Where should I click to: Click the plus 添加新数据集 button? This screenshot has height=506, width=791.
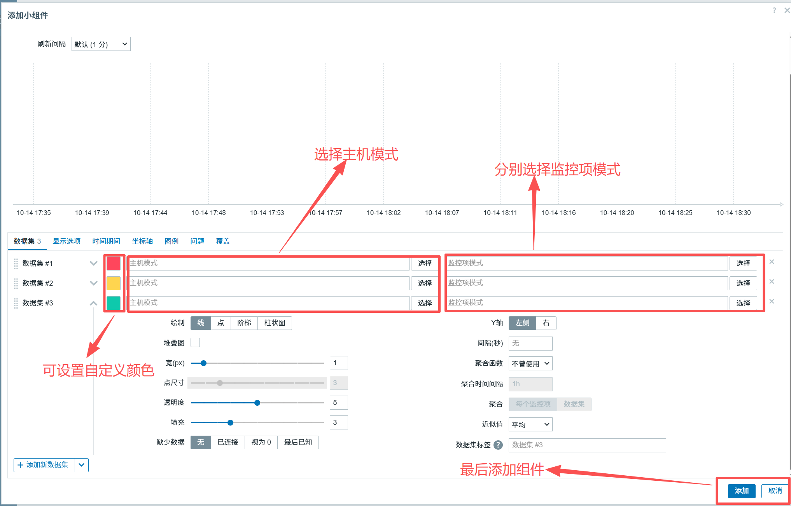[44, 465]
